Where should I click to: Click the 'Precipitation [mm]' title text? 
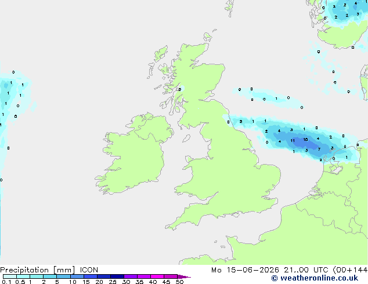tap(37, 270)
